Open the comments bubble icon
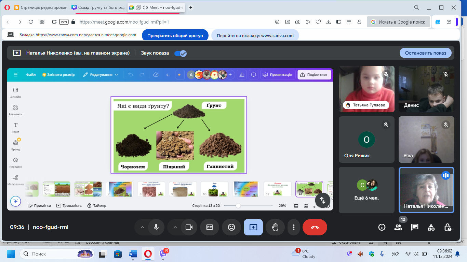The height and width of the screenshot is (262, 467). [254, 75]
